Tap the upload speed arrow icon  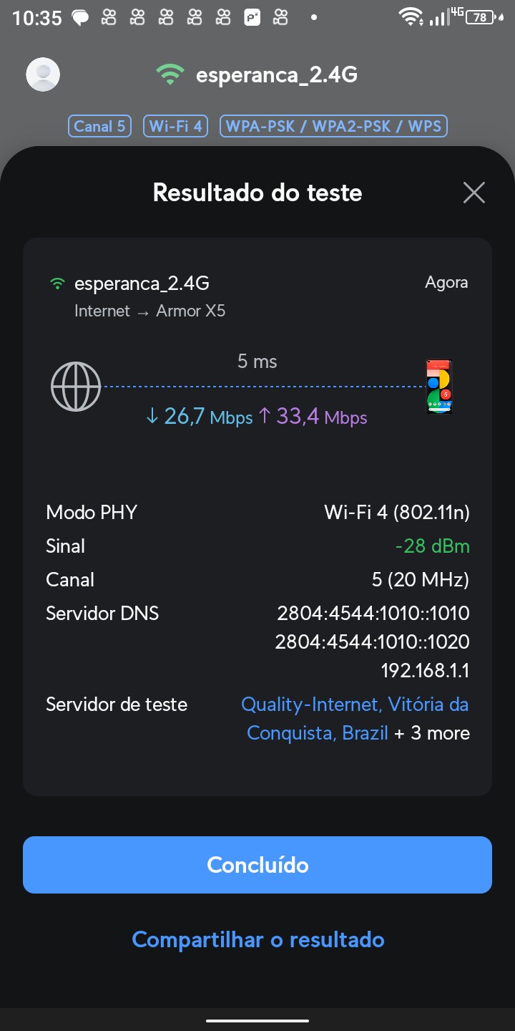[x=264, y=416]
